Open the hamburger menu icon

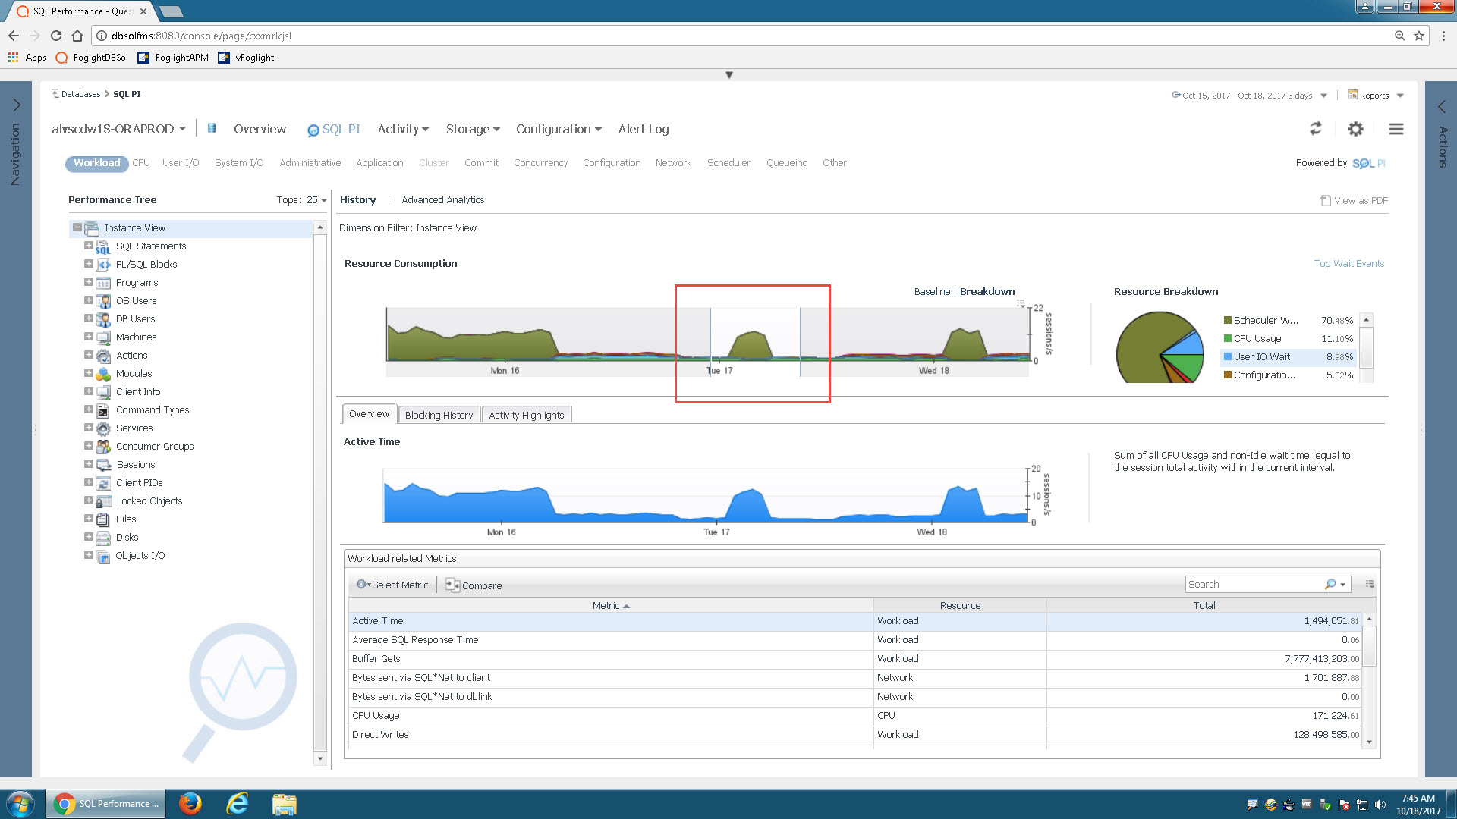[x=1396, y=129]
